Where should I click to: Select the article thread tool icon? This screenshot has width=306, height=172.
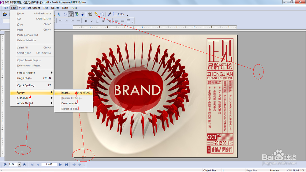click(102, 14)
